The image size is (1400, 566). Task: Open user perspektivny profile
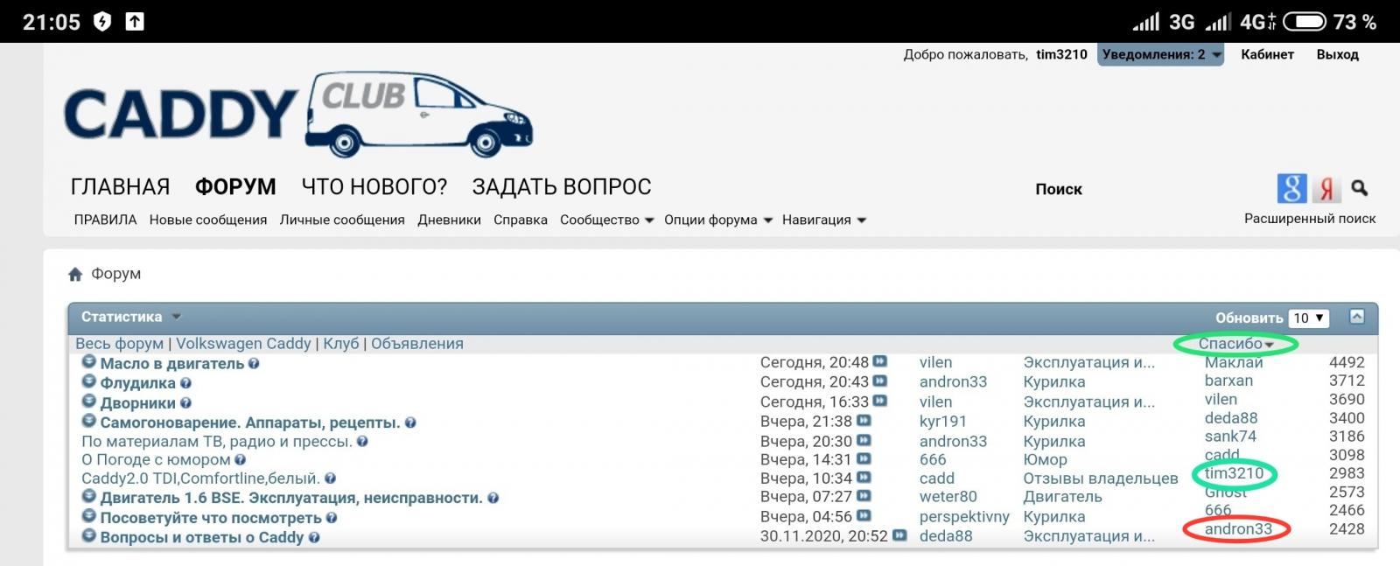pos(964,516)
